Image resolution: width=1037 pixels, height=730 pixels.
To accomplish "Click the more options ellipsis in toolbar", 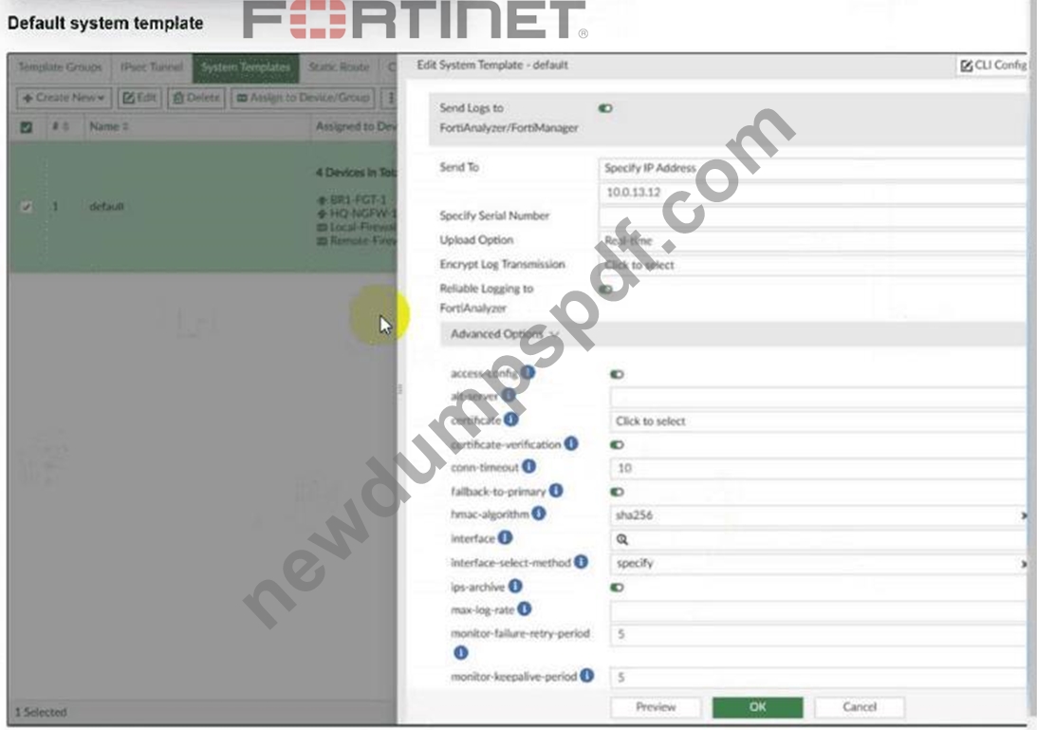I will click(391, 98).
